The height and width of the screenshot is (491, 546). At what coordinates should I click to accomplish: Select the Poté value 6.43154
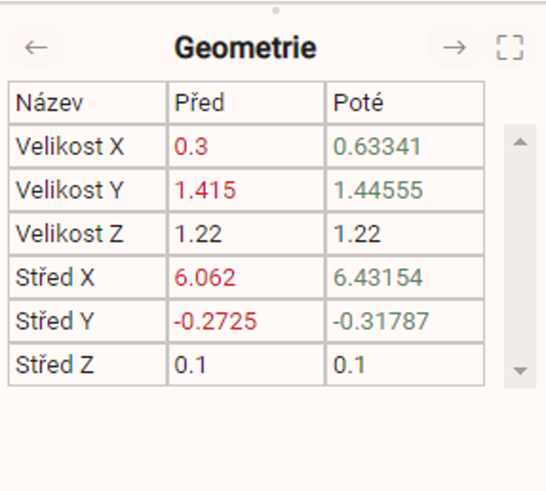point(378,278)
